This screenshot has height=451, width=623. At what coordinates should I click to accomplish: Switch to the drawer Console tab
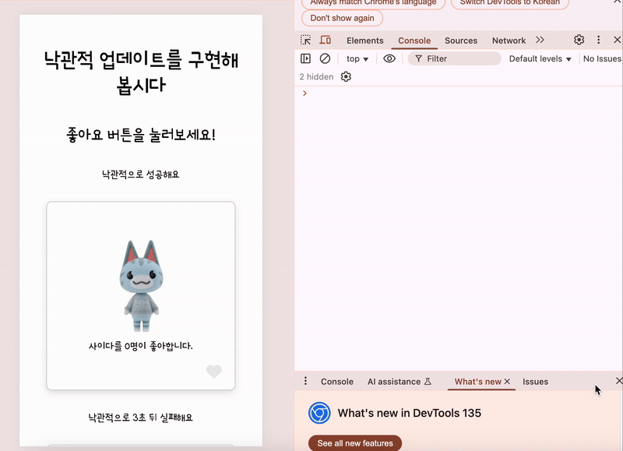(x=337, y=382)
